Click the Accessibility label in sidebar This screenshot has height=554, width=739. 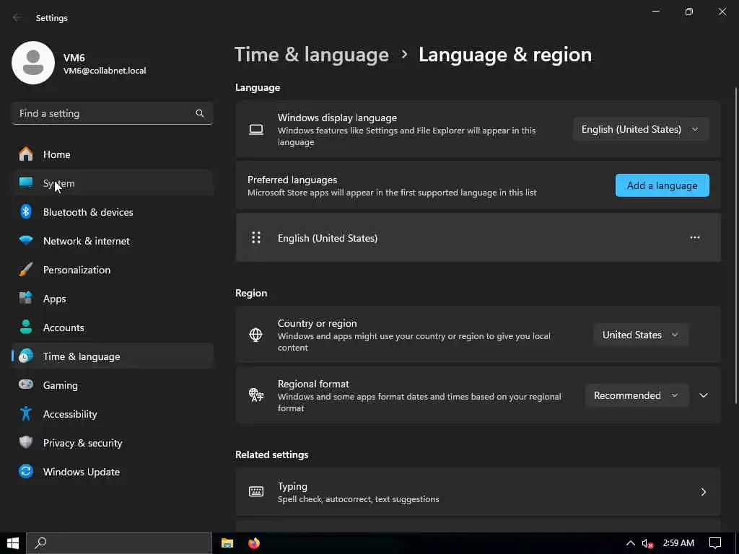[x=70, y=414]
